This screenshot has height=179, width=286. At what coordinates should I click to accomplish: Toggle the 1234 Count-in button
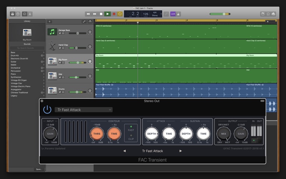point(173,14)
